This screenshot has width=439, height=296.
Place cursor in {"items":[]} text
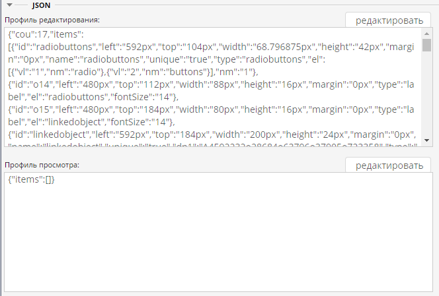[x=32, y=180]
